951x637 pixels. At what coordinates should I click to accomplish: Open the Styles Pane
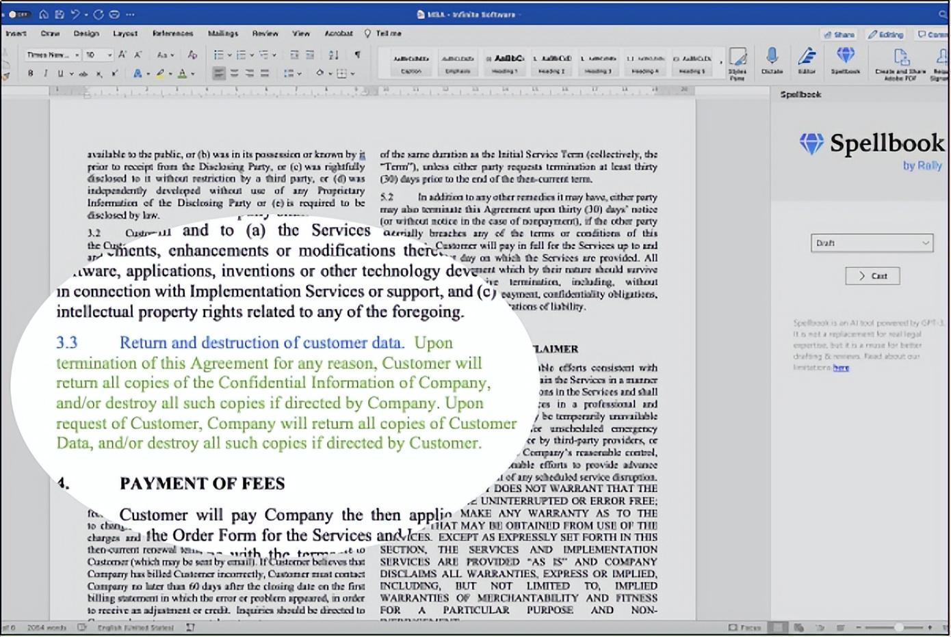(738, 64)
